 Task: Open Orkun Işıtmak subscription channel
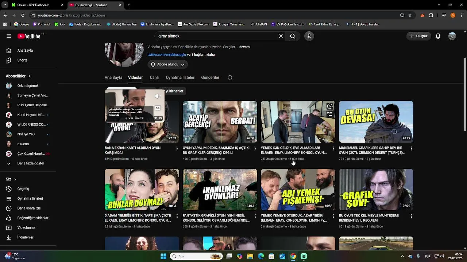click(28, 86)
